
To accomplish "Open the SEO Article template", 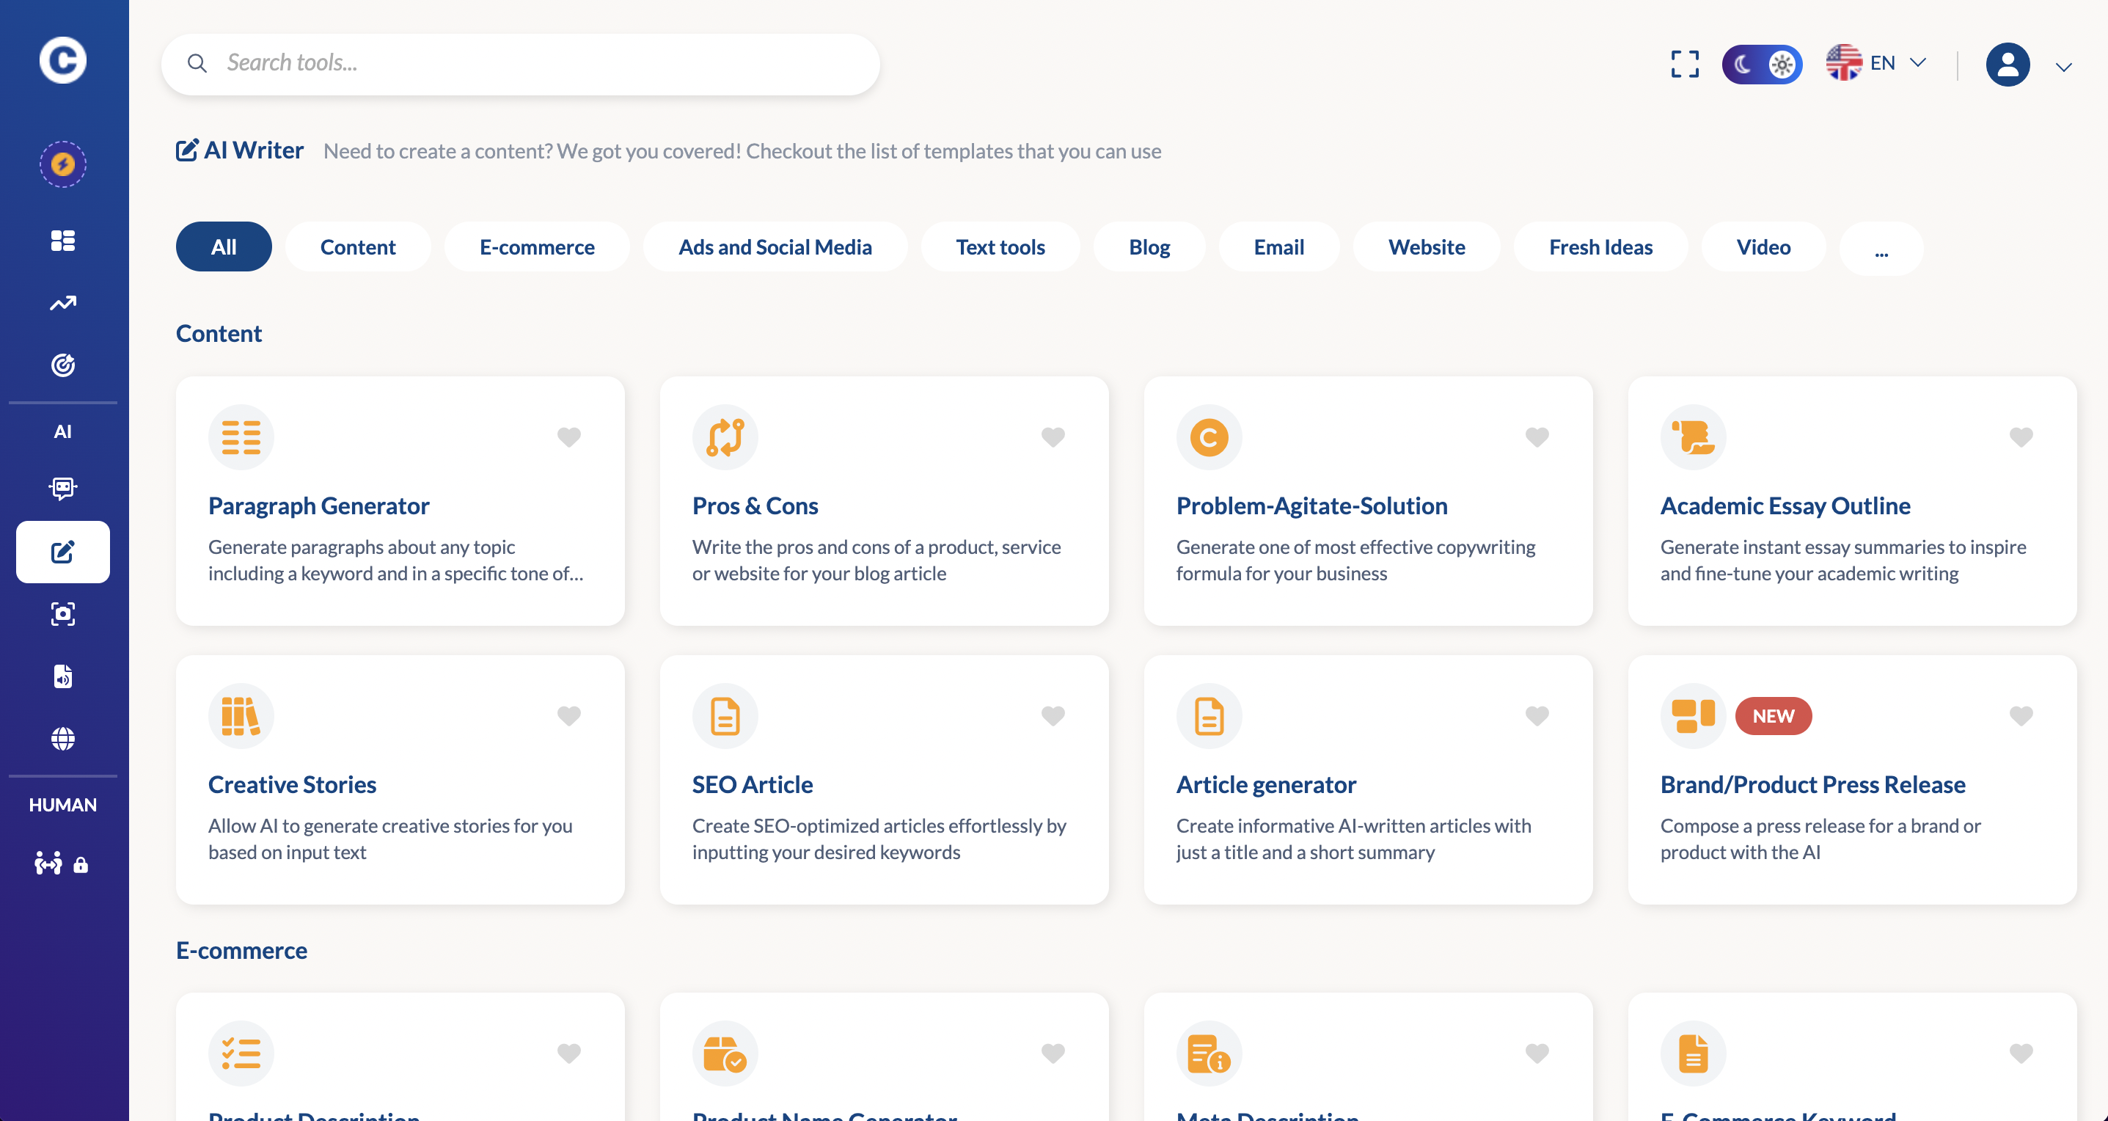I will [751, 784].
